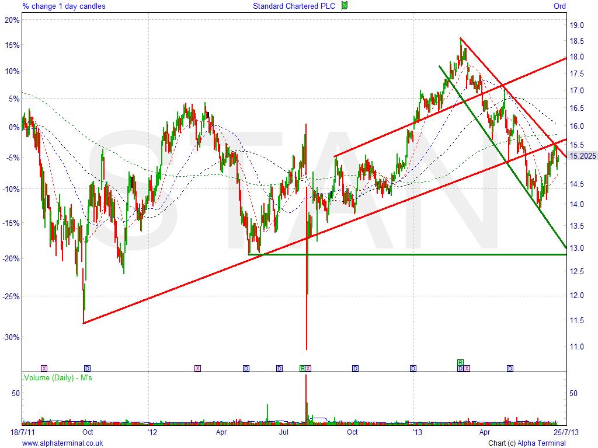Click the current price label 15.2025
The height and width of the screenshot is (448, 598).
(583, 155)
